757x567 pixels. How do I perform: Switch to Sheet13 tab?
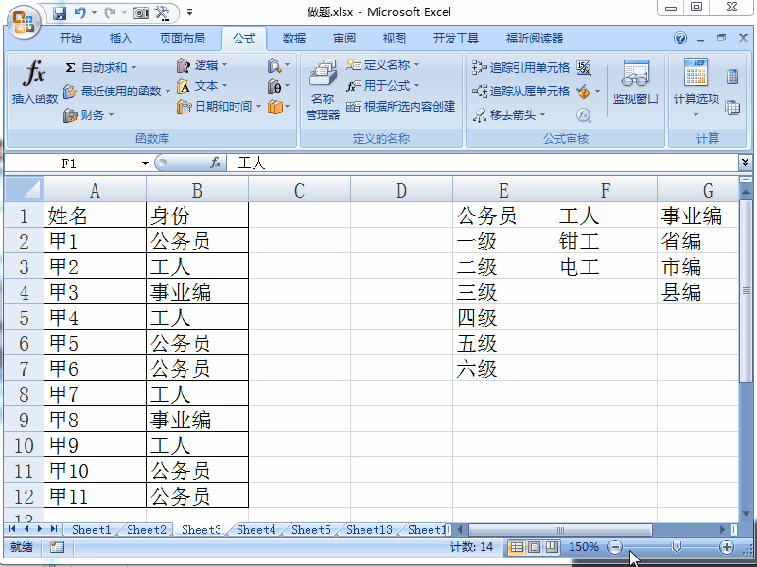[369, 529]
